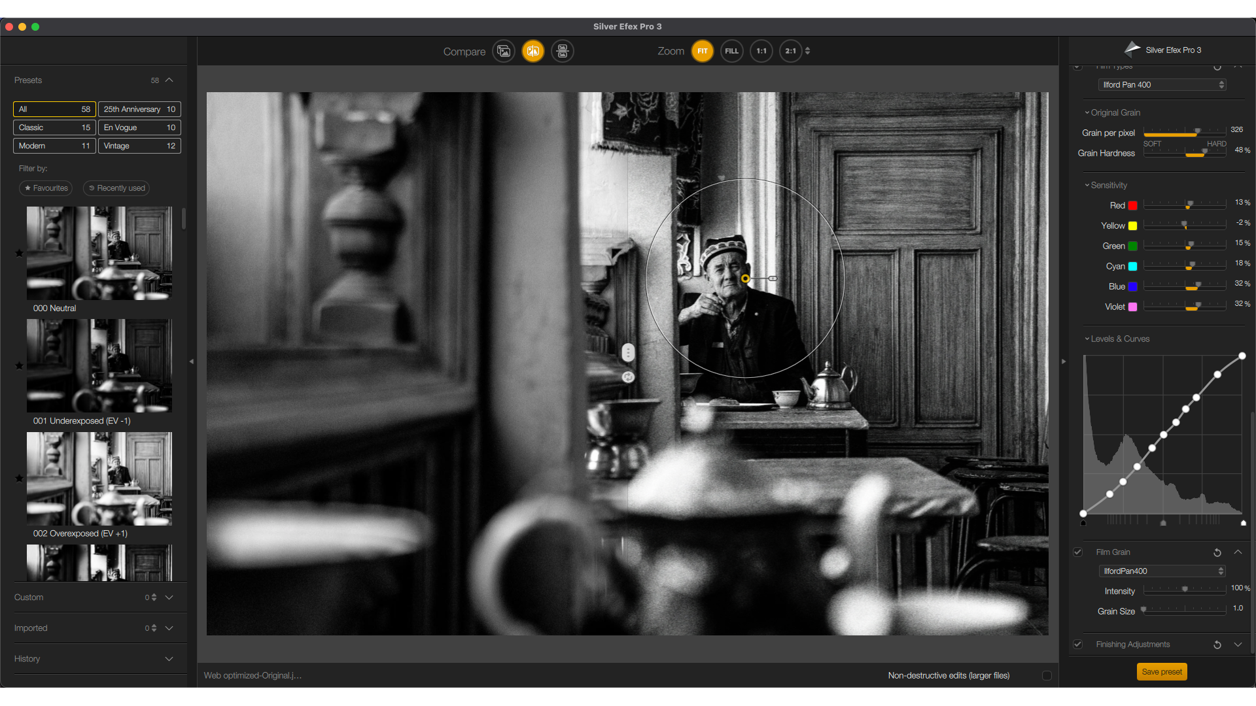Click the control point's yellow center dot
The height and width of the screenshot is (706, 1256).
745,278
